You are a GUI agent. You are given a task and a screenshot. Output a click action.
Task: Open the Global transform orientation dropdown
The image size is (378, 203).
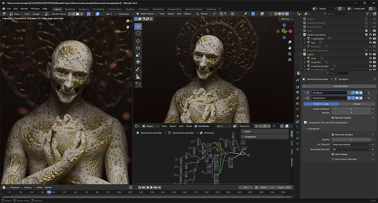pyautogui.click(x=203, y=14)
